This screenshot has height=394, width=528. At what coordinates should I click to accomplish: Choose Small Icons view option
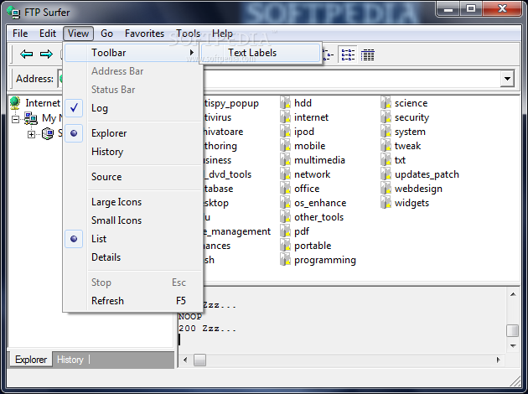point(133,220)
